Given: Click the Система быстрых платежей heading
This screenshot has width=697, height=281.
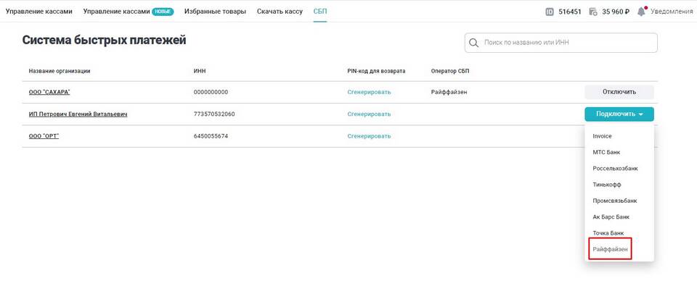Looking at the screenshot, I should pos(104,41).
